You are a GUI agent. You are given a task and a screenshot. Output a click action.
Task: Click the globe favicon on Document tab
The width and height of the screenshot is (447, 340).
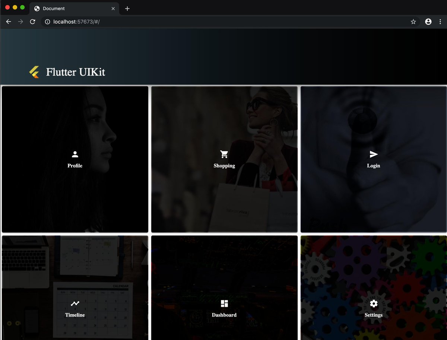click(37, 8)
